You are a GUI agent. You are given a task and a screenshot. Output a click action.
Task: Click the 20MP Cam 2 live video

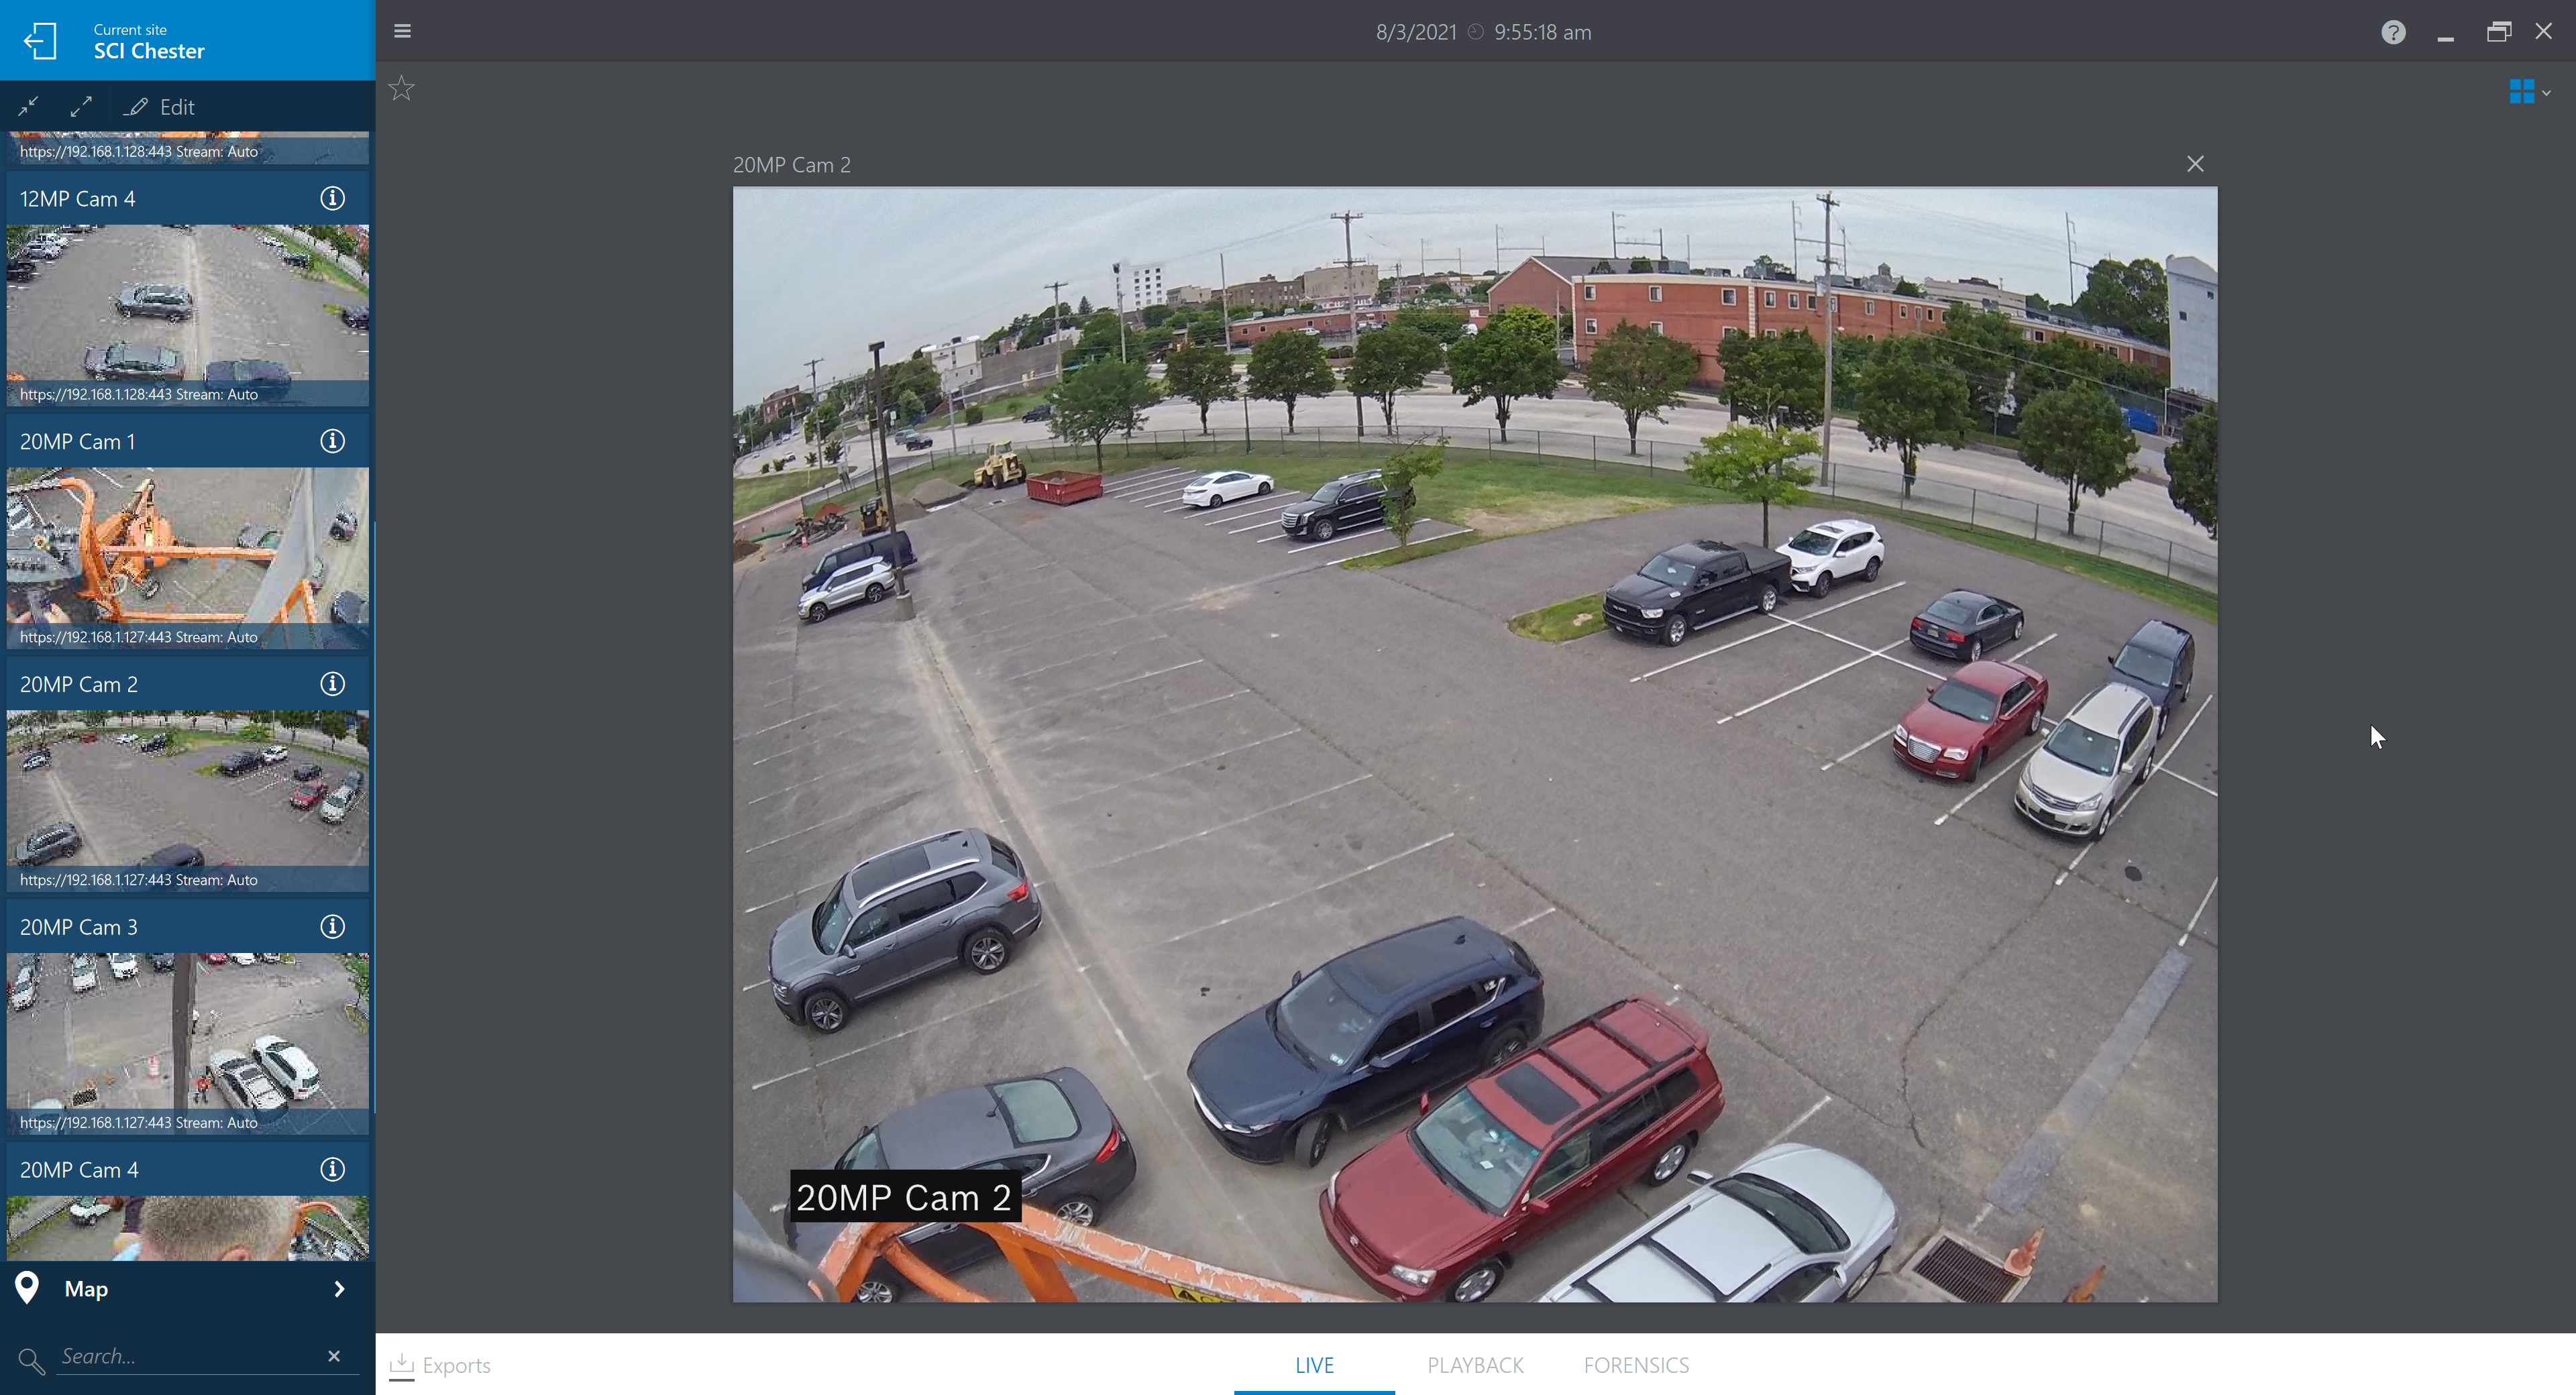click(1475, 744)
